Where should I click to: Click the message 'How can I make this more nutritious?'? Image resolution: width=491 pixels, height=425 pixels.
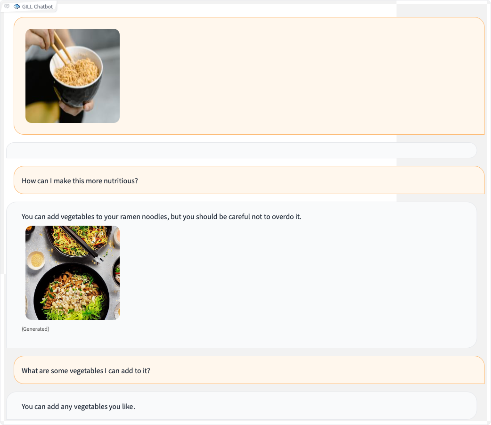point(80,181)
